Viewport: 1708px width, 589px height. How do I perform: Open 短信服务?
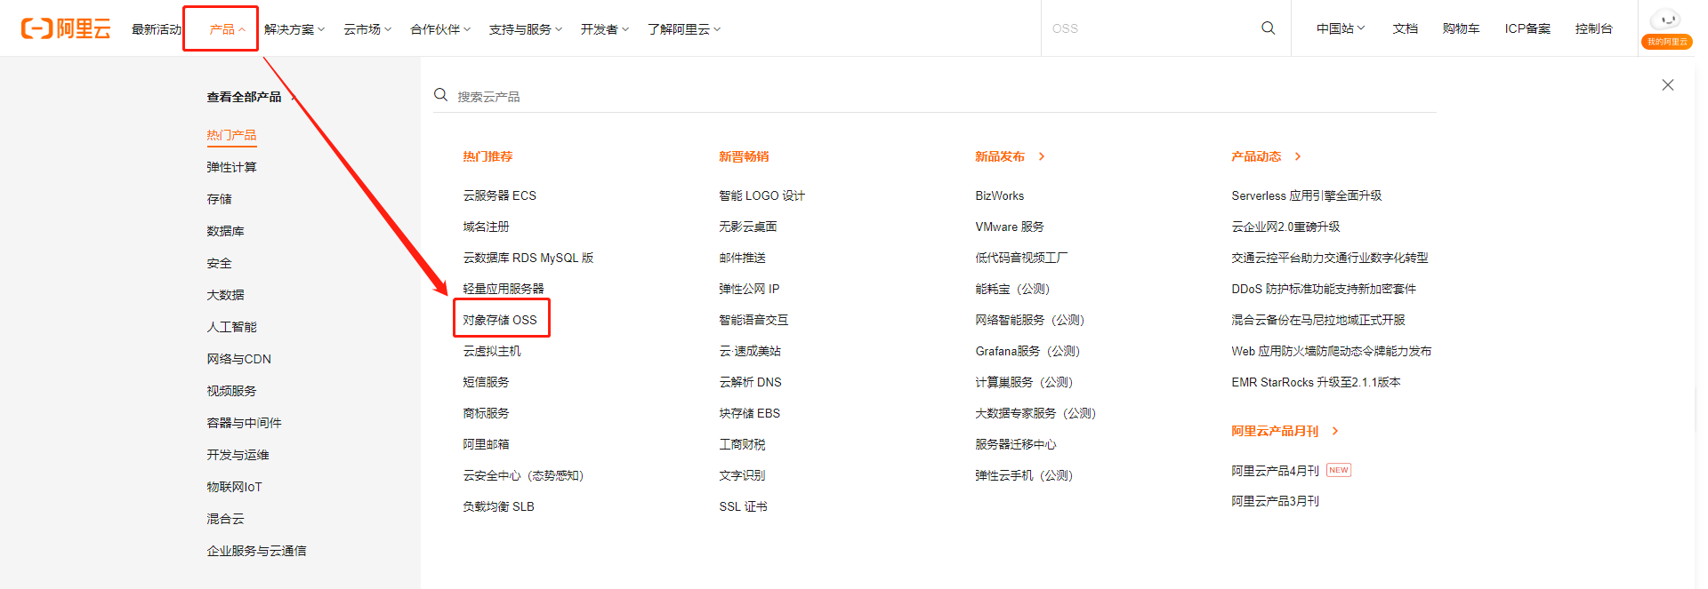point(486,382)
